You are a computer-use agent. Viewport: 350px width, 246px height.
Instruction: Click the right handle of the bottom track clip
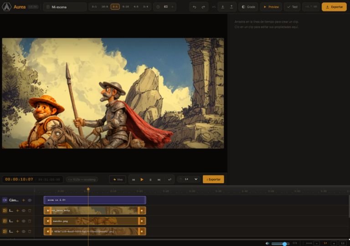tap(142, 231)
